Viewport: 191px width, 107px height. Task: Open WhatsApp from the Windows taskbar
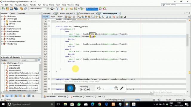point(79,104)
